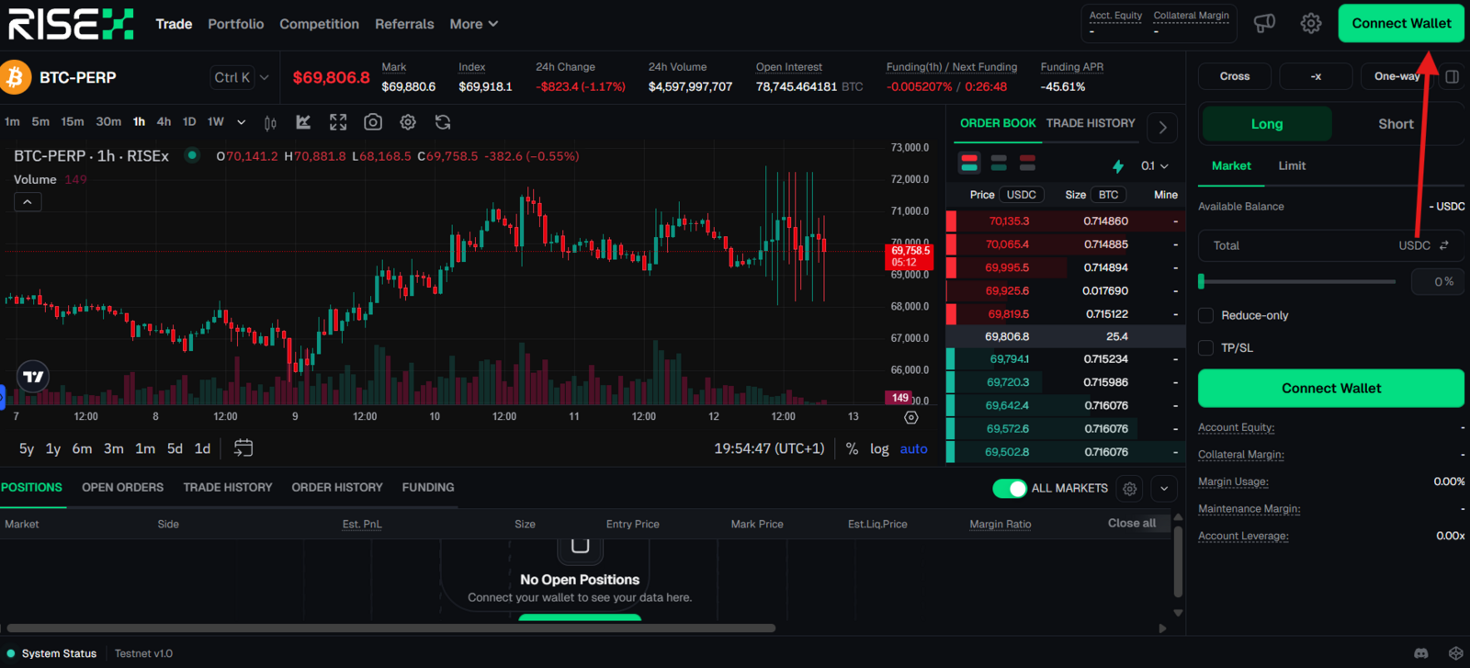Open the 0.1 price grouping dropdown
Screen dimensions: 1470x668
(1155, 166)
